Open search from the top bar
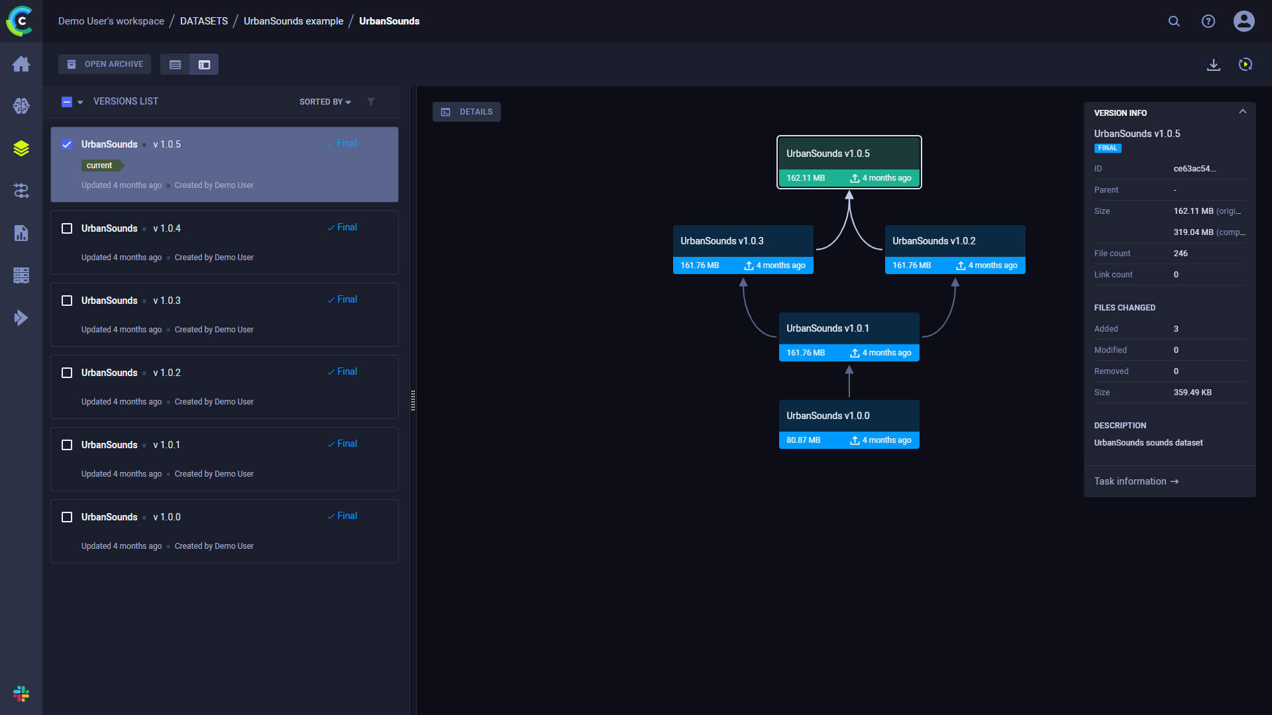The height and width of the screenshot is (715, 1272). click(x=1174, y=21)
